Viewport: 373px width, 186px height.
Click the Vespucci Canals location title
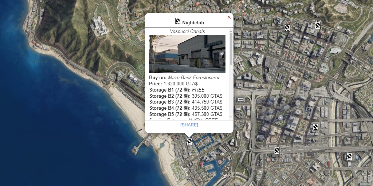point(188,31)
